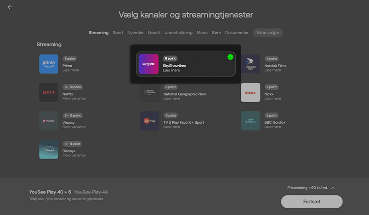Open Læs mere under BBC Nordic+
This screenshot has width=369, height=215.
[272, 127]
